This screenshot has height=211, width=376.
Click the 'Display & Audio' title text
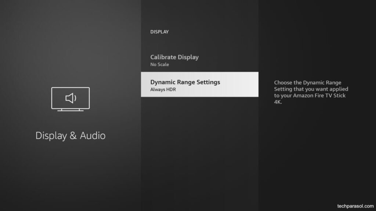pyautogui.click(x=70, y=136)
